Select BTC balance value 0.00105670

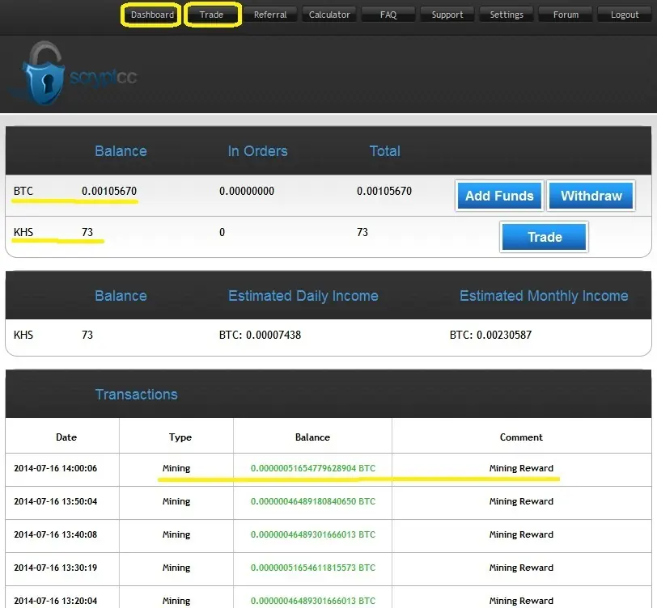pyautogui.click(x=109, y=191)
